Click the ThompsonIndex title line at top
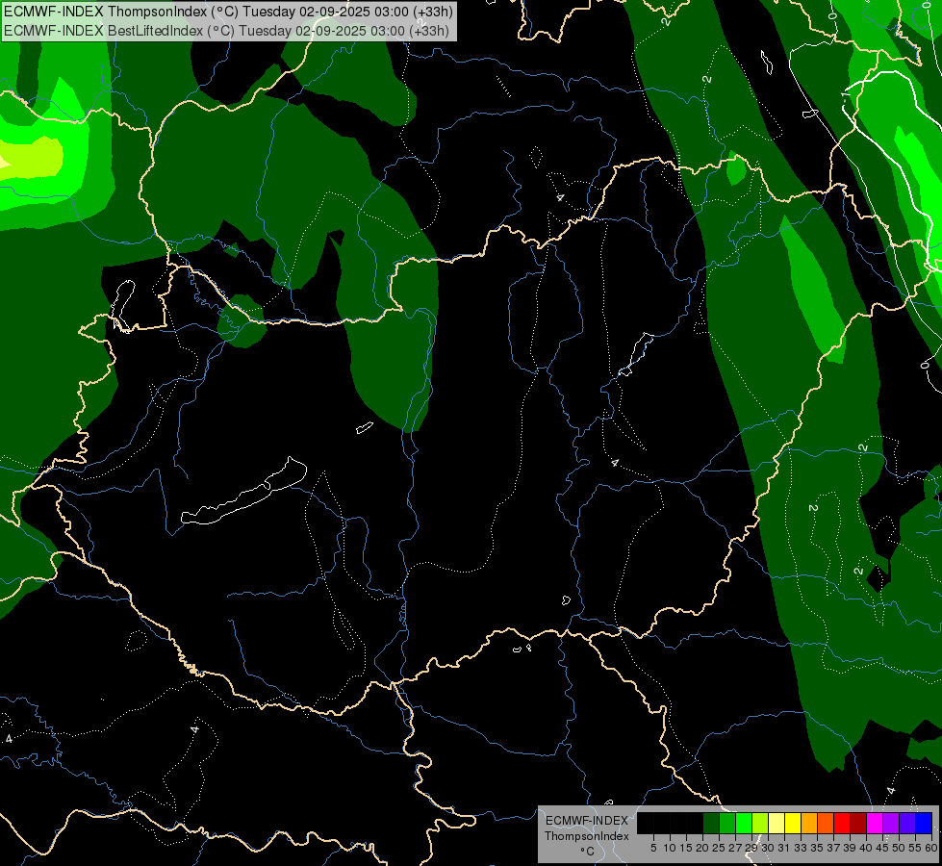This screenshot has height=866, width=942. point(228,12)
